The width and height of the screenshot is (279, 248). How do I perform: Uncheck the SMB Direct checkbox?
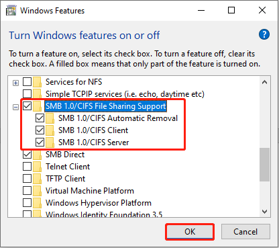[27, 155]
